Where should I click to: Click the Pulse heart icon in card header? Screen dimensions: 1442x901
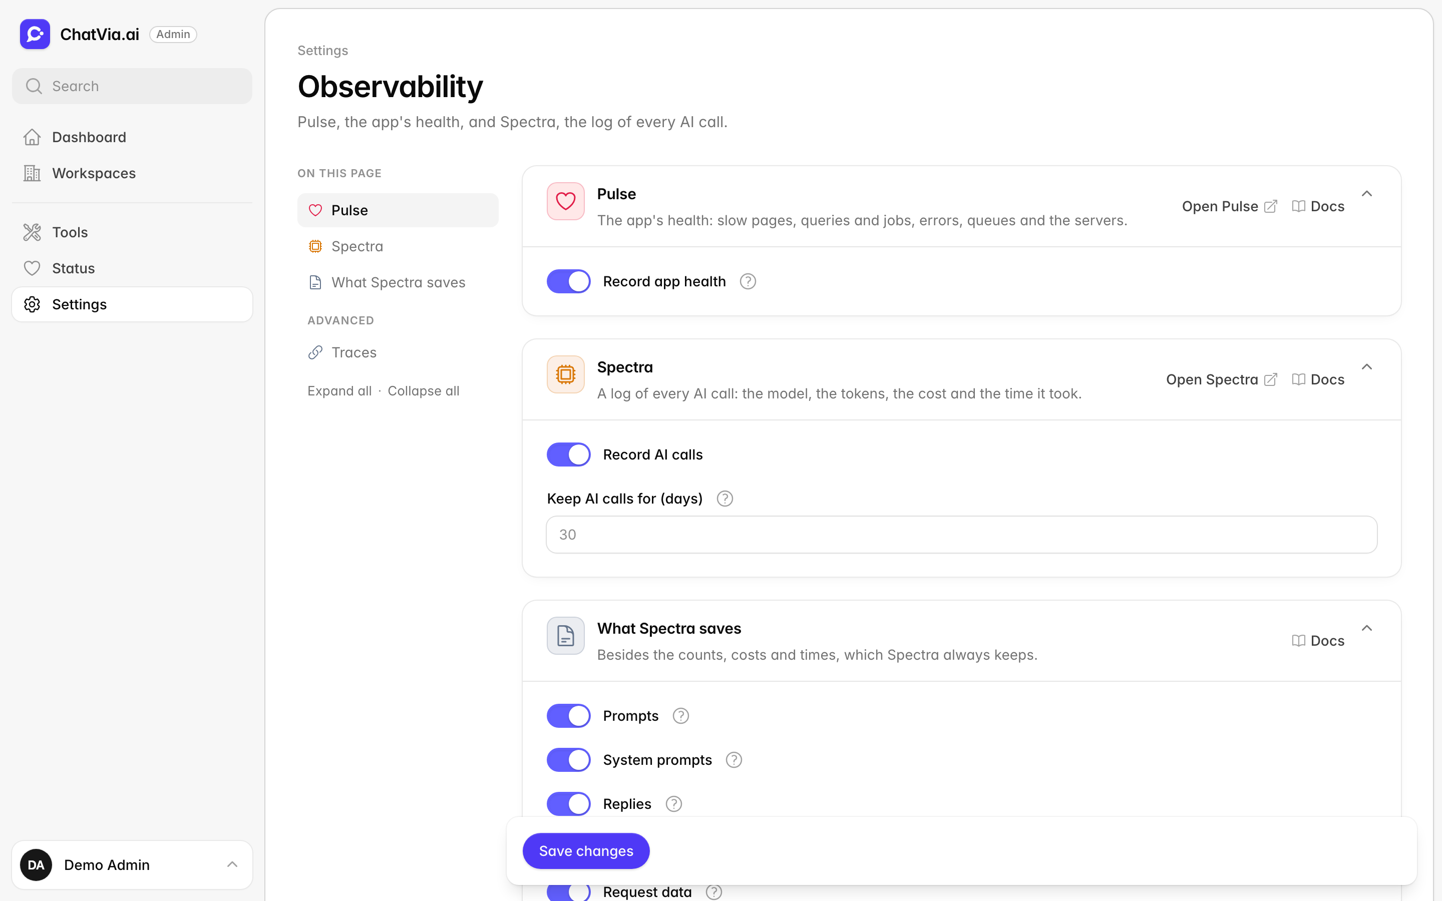click(x=565, y=201)
